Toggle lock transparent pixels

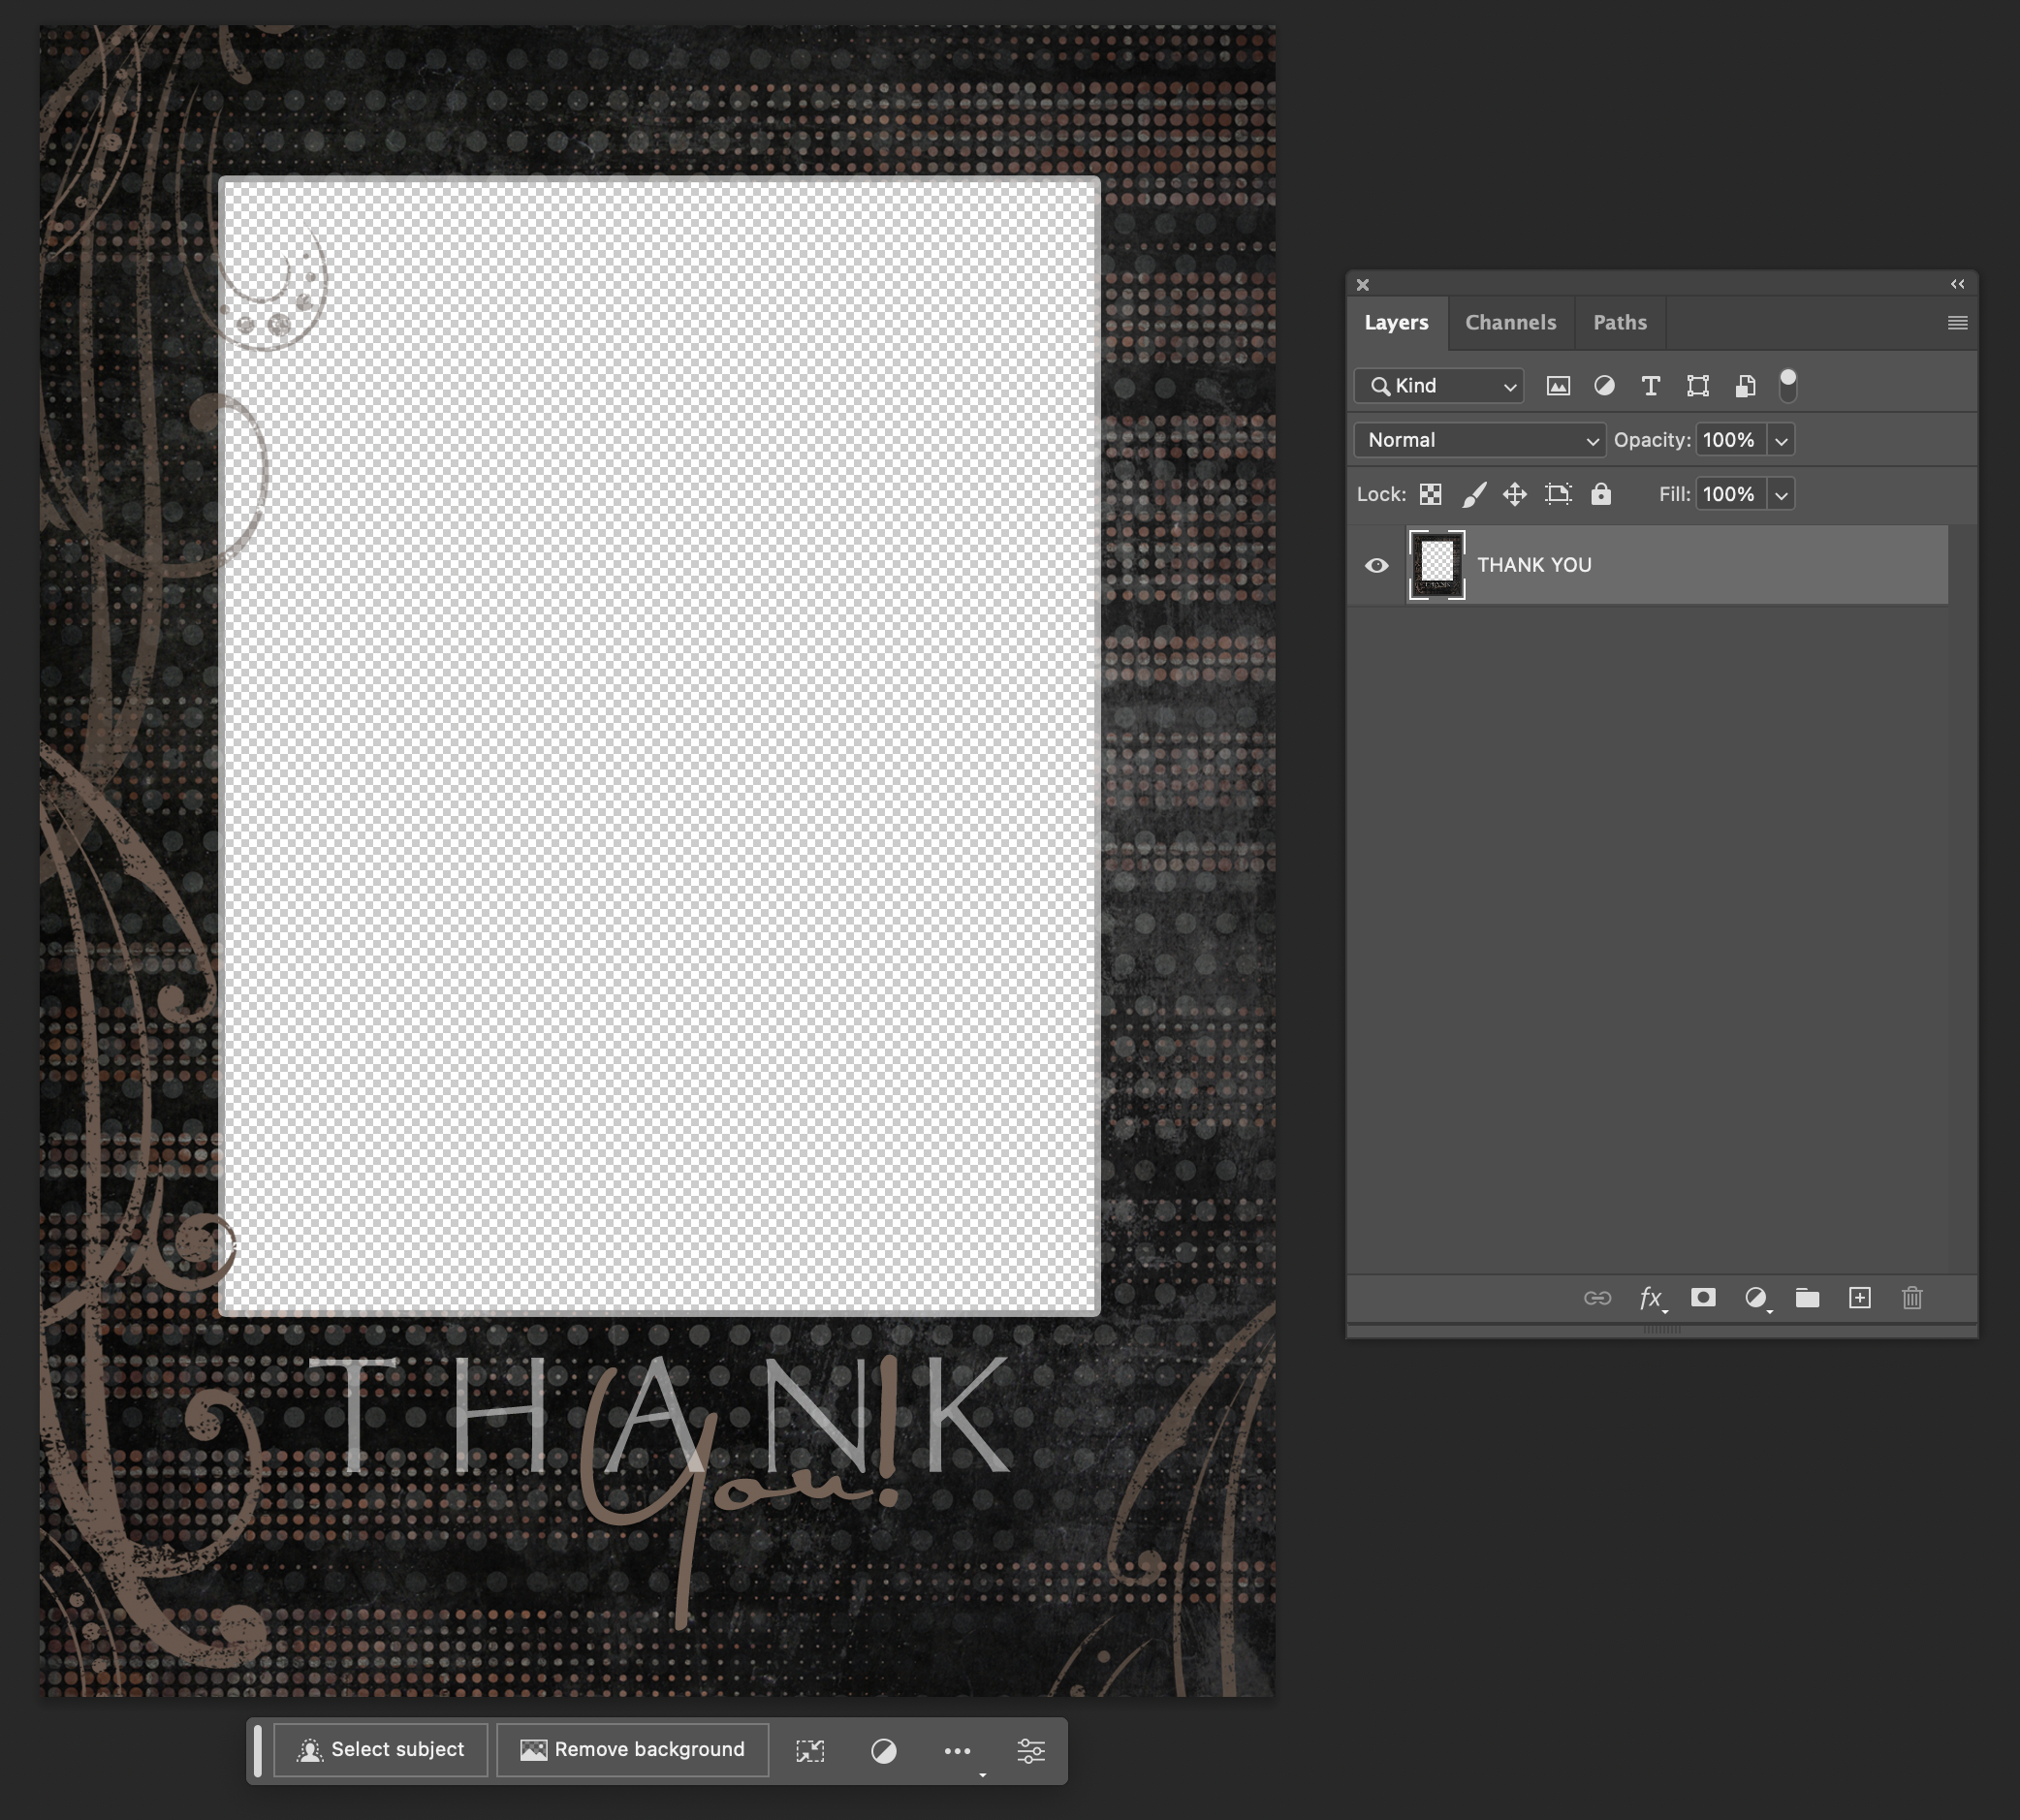1431,494
